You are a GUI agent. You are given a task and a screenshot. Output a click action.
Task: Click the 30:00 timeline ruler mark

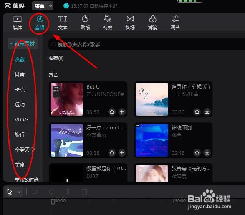[179, 201]
